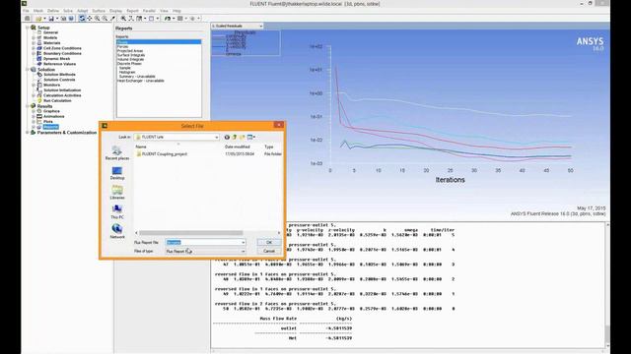Image resolution: width=631 pixels, height=354 pixels.
Task: Go back using the dialog's back icon
Action: point(227,138)
